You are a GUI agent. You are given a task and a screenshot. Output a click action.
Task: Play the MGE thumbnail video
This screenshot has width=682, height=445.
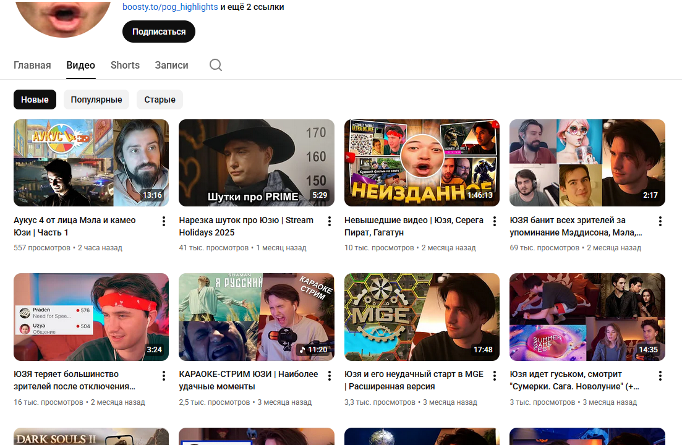pyautogui.click(x=422, y=317)
